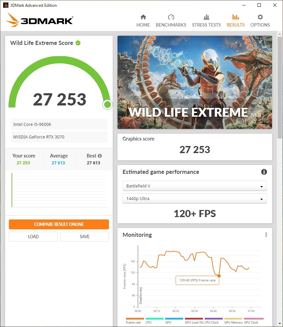Toggle GPU Load (%) legend swatch

(194, 318)
